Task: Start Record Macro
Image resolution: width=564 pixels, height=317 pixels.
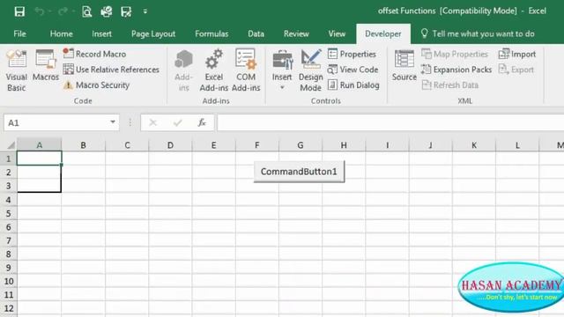Action: [94, 54]
